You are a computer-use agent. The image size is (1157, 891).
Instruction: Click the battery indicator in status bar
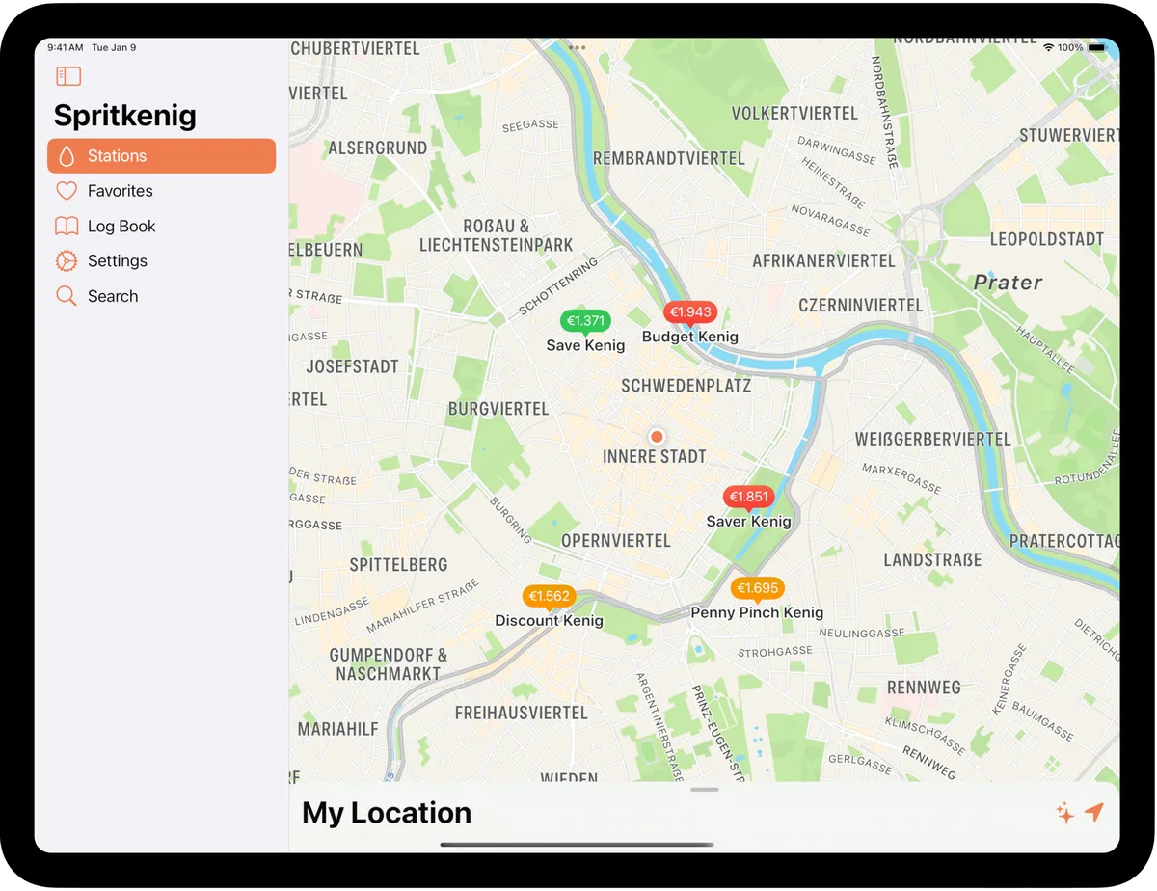(x=1096, y=47)
